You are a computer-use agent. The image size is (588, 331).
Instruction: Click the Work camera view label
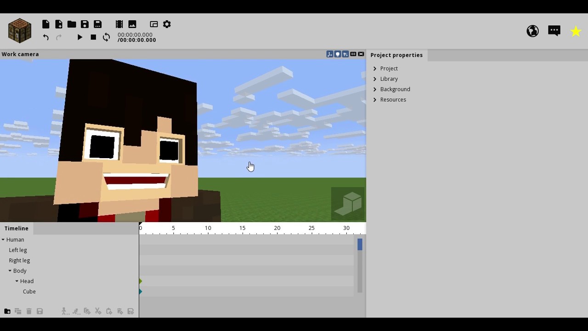coord(20,54)
